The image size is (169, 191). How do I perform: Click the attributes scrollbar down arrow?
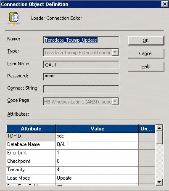pos(159,182)
